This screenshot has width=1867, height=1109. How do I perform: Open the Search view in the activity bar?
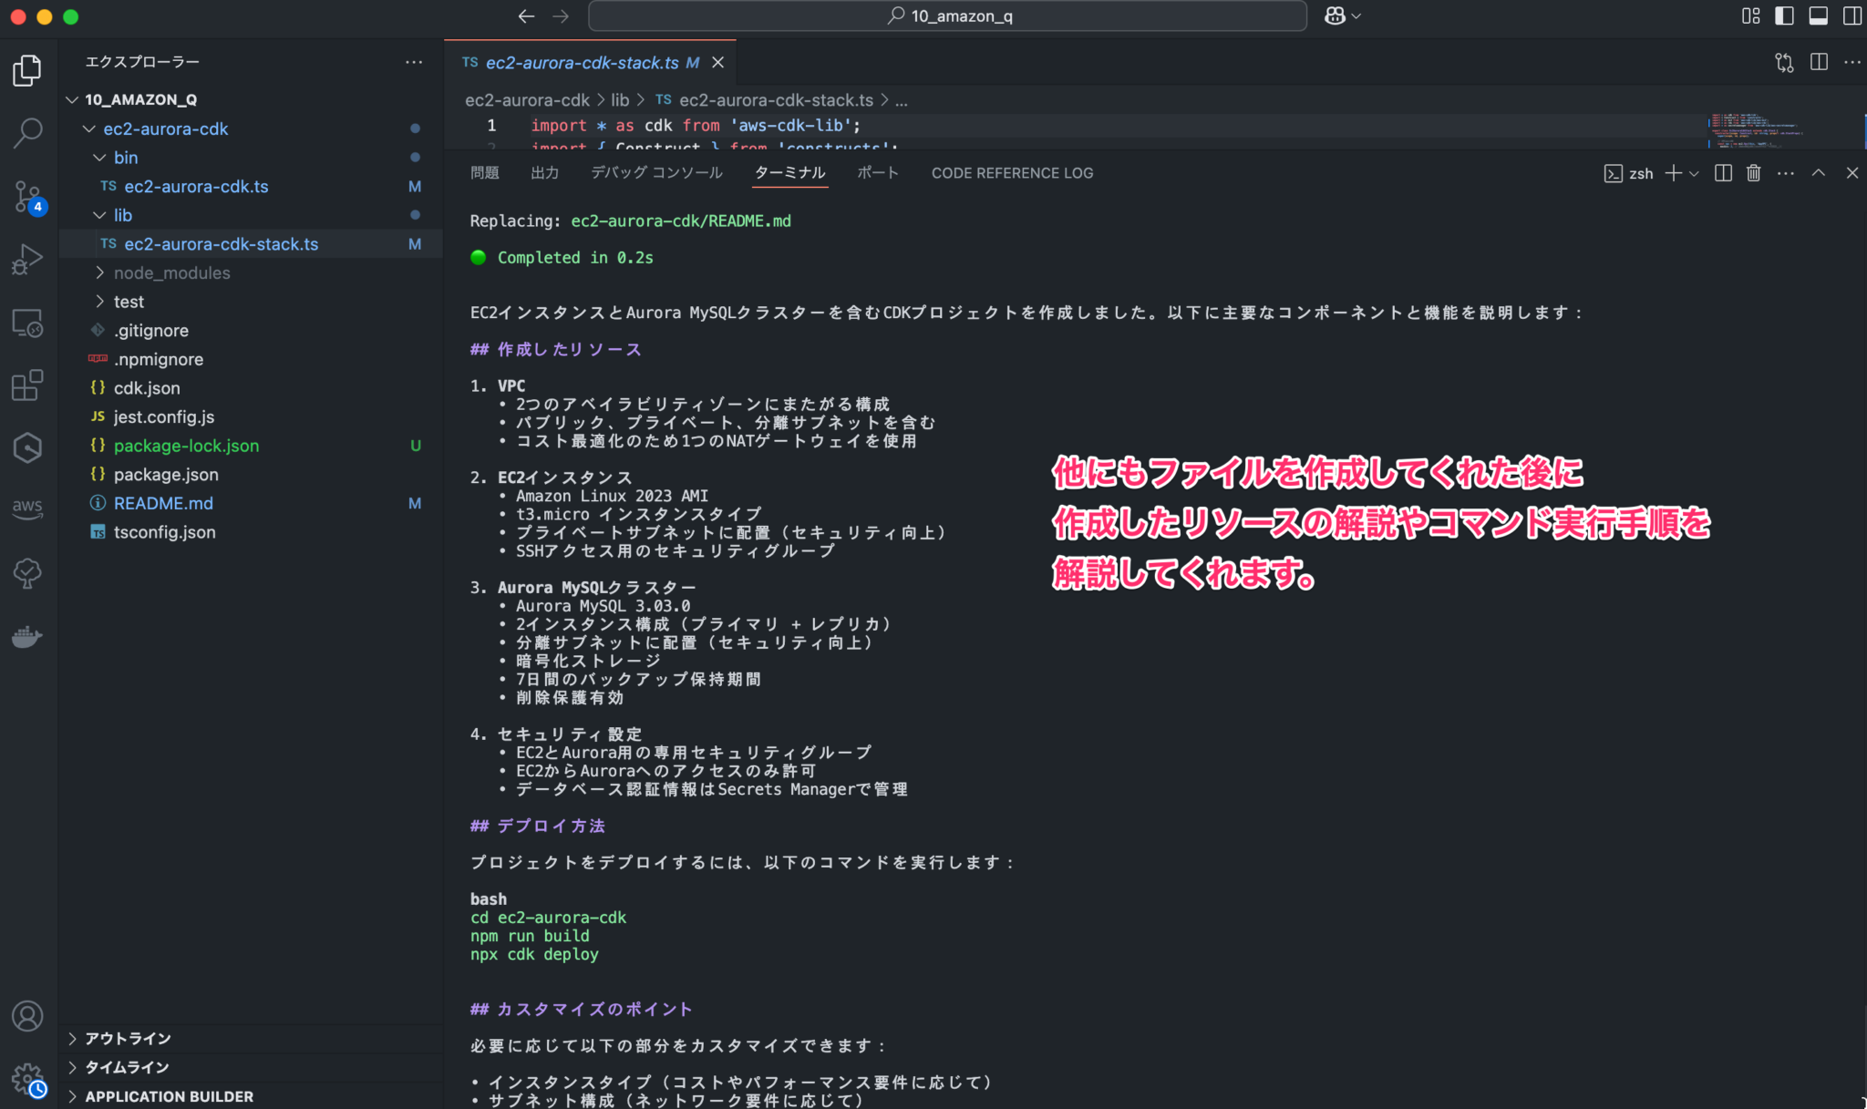click(27, 132)
